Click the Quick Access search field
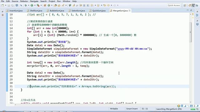The width and height of the screenshot is (200, 112). 174,5
